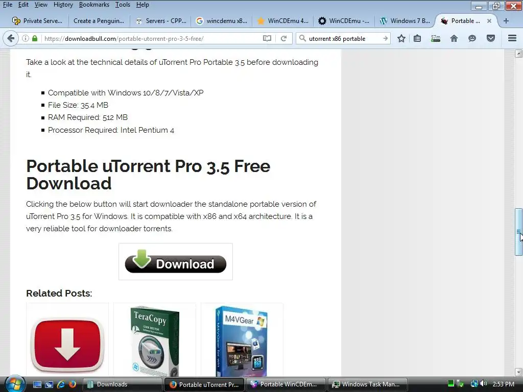Open the 57m downloads progress icon
This screenshot has width=523, height=392.
[x=435, y=38]
